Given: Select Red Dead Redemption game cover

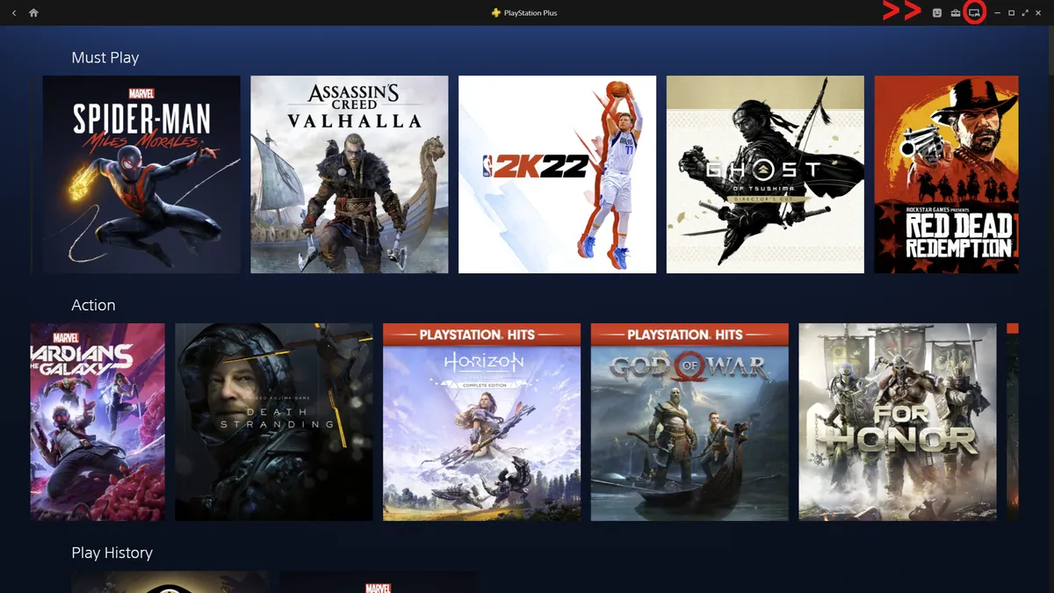Looking at the screenshot, I should 946,174.
